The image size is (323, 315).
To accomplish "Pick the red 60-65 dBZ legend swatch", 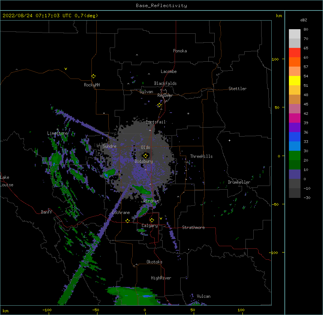I will pyautogui.click(x=295, y=53).
